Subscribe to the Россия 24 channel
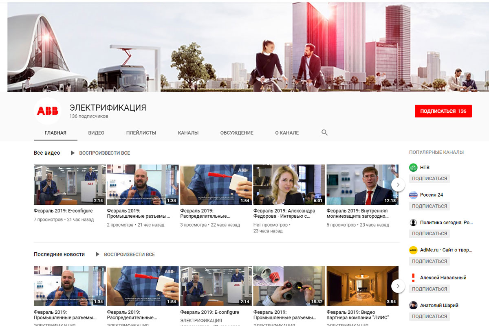This screenshot has height=326, width=489. click(429, 206)
